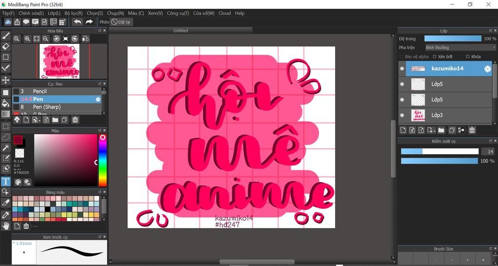Open the Bộ lọc(R) menu

tap(74, 13)
